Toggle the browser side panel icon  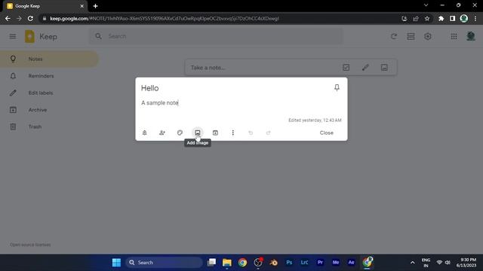coord(452,18)
